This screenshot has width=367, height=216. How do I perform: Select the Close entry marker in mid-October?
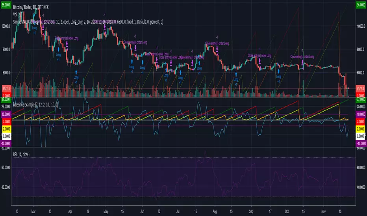(x=302, y=62)
